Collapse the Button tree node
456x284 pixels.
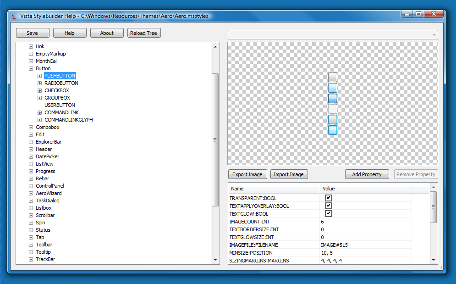click(31, 68)
